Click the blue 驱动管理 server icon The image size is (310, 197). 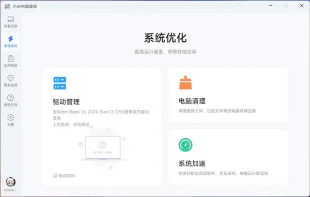coord(60,83)
